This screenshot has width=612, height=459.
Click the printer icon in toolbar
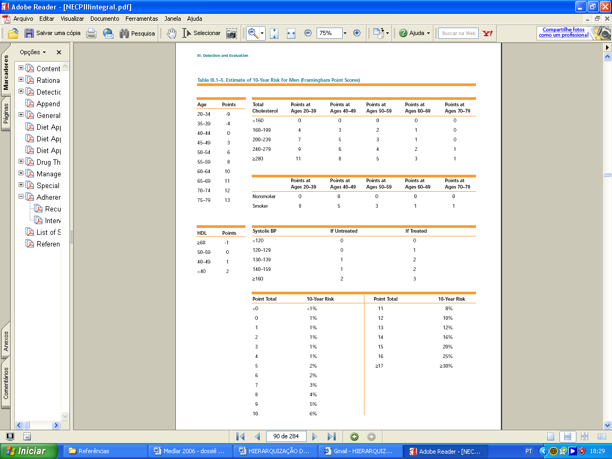coord(91,33)
